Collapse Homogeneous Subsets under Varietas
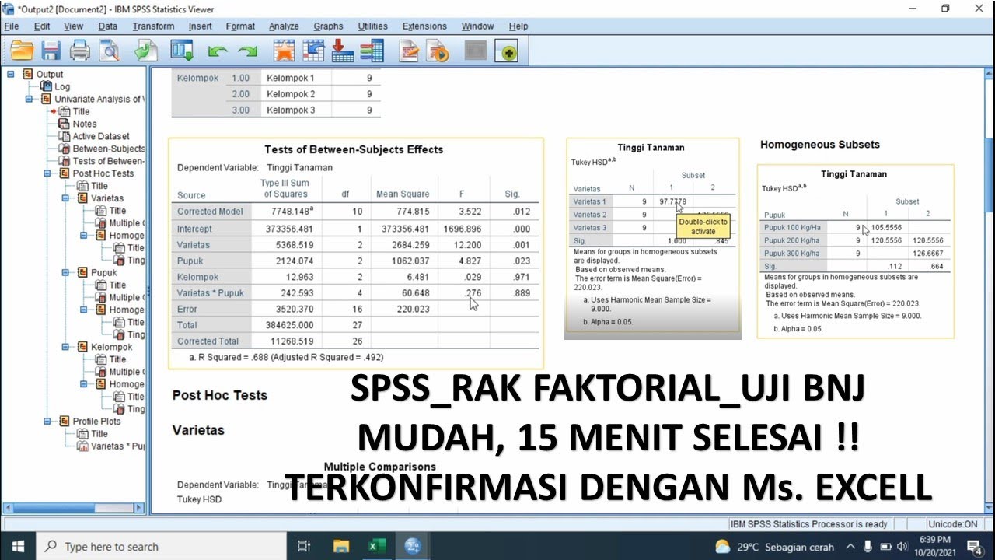 click(86, 236)
